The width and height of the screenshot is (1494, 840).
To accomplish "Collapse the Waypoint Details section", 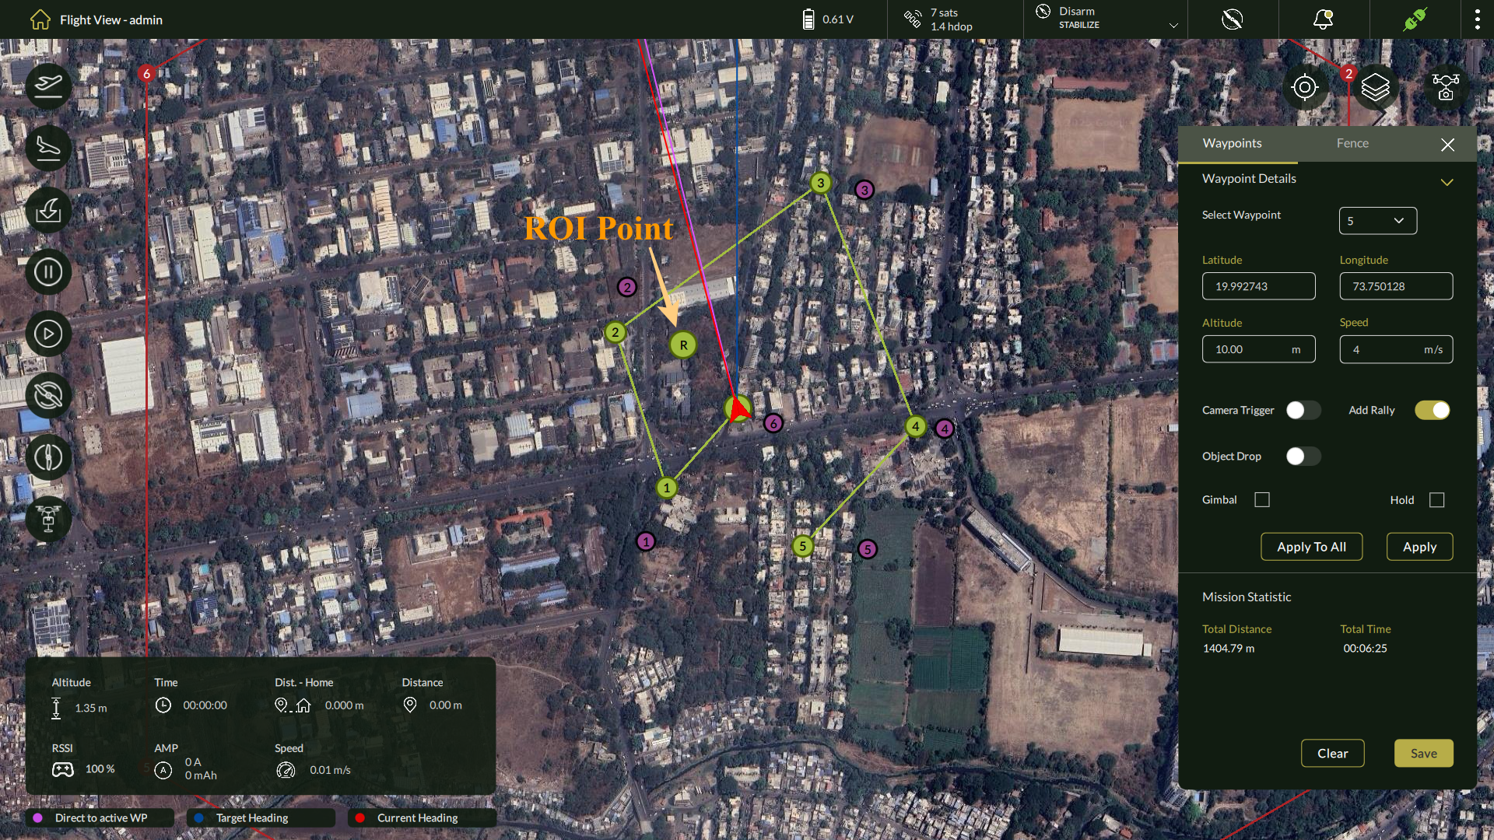I will point(1447,182).
